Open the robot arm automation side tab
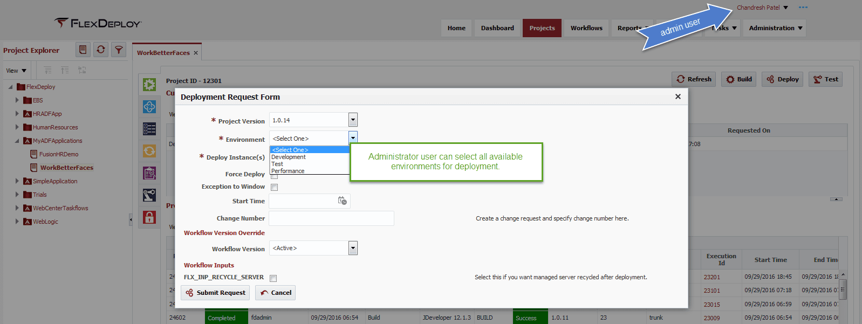This screenshot has width=862, height=324. click(x=149, y=195)
